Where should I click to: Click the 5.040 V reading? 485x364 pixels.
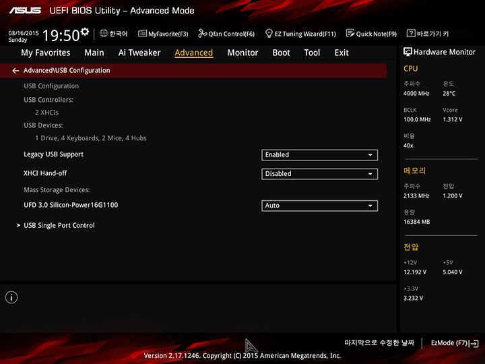point(453,272)
